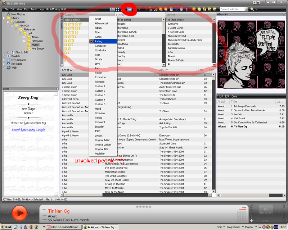Screen dimensions: 288x230
Task: Expand the Files to Edit node
Action: (x=8, y=52)
